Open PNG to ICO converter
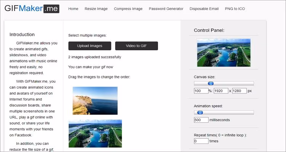The width and height of the screenshot is (286, 152). click(235, 9)
